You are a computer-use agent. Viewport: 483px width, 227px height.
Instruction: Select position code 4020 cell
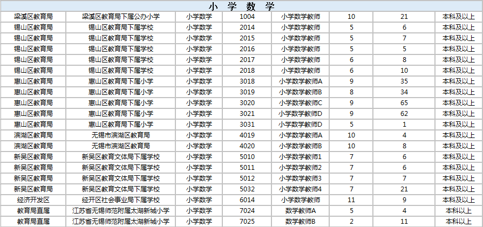(247, 146)
